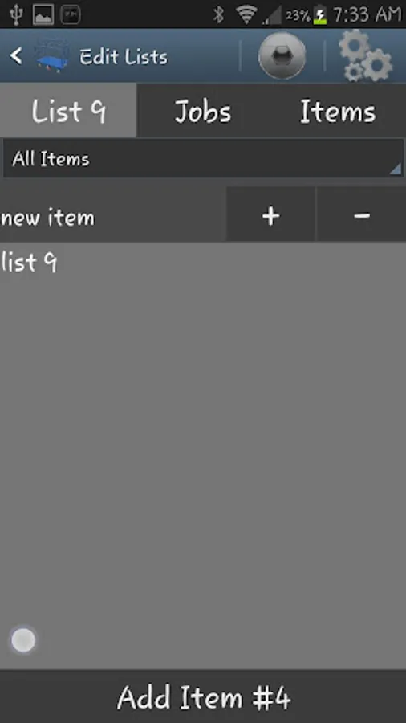The image size is (406, 723).
Task: Open the Items tab
Action: point(338,111)
